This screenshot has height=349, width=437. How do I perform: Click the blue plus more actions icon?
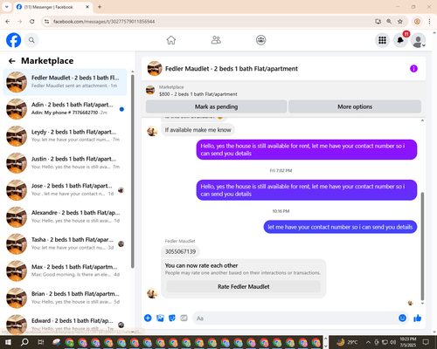(148, 318)
